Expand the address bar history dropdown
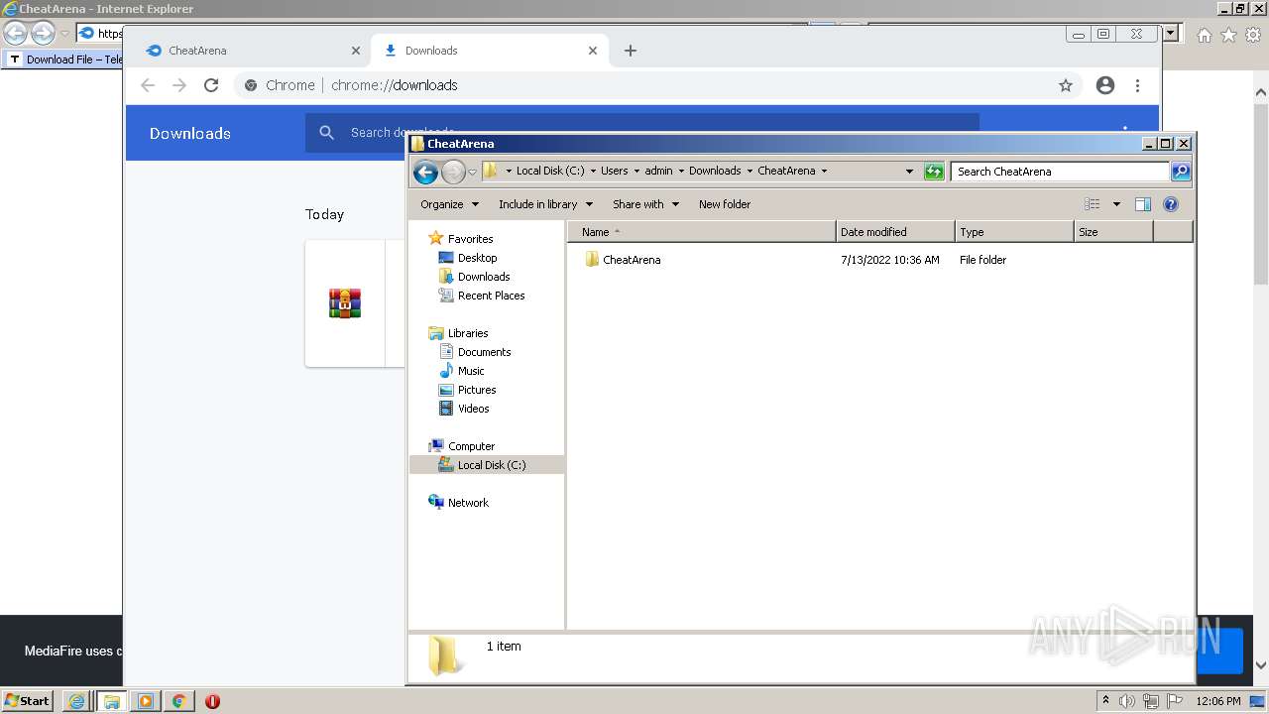The image size is (1269, 714). click(909, 172)
